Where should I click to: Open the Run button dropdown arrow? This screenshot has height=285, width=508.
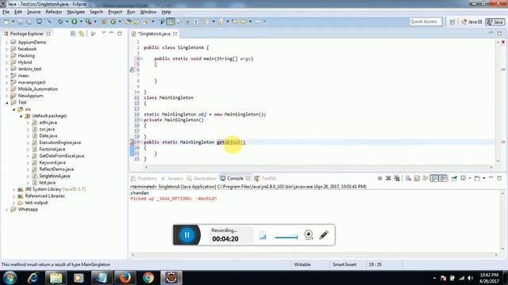point(81,21)
